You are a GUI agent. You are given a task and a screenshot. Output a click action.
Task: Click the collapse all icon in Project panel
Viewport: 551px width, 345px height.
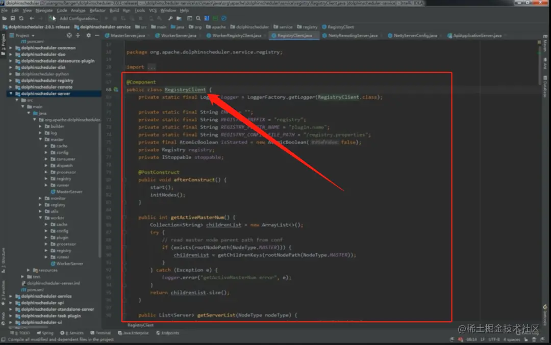[x=78, y=36]
